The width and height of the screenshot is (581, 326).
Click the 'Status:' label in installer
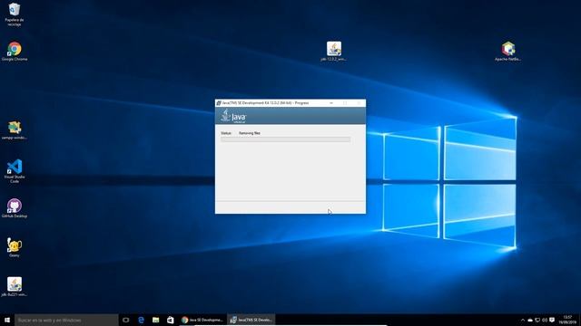coord(226,133)
